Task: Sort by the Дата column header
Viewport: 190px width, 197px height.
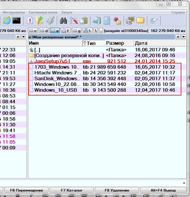Action: pos(160,43)
